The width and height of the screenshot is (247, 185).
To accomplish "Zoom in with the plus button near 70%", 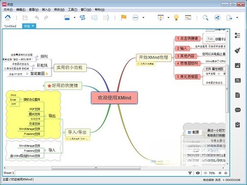I will 220,173.
